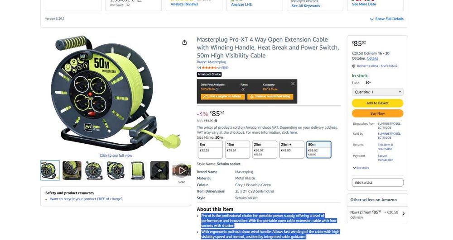Select the 15m size option

[x=237, y=150]
